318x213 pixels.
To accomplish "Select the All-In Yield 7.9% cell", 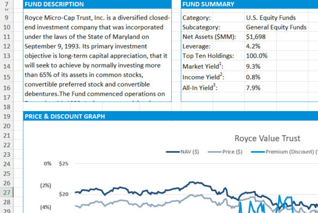I will [253, 88].
